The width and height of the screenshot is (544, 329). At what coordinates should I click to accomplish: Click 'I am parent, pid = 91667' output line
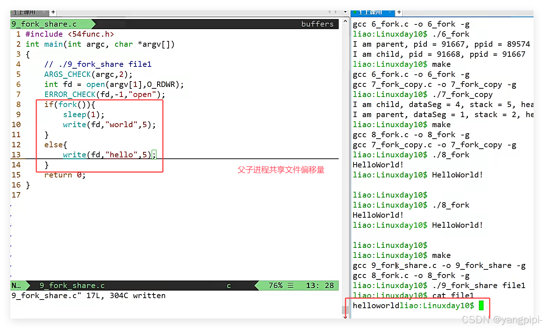441,44
